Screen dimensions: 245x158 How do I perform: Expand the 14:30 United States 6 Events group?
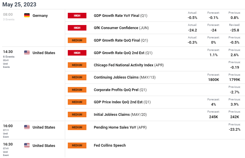(x=9, y=54)
